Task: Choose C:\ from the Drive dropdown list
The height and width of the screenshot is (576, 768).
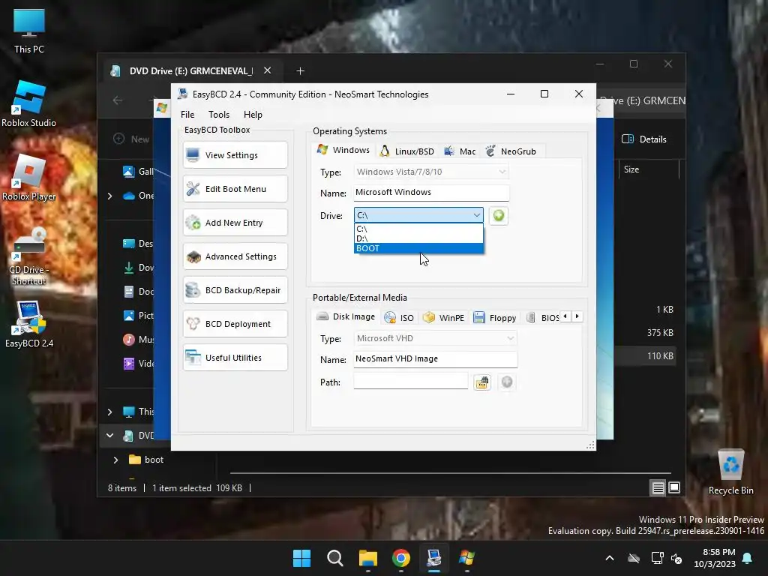Action: (x=418, y=229)
